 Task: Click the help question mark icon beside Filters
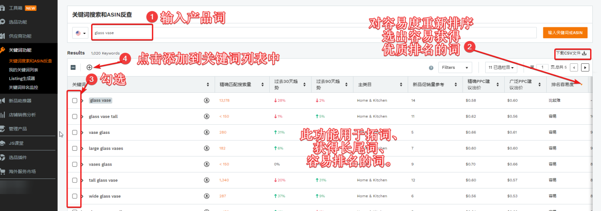431,68
